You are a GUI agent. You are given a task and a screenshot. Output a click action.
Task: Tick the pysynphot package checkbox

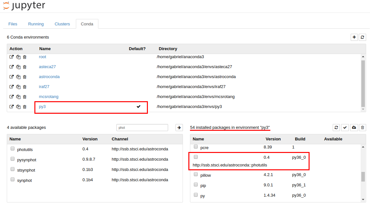point(13,159)
